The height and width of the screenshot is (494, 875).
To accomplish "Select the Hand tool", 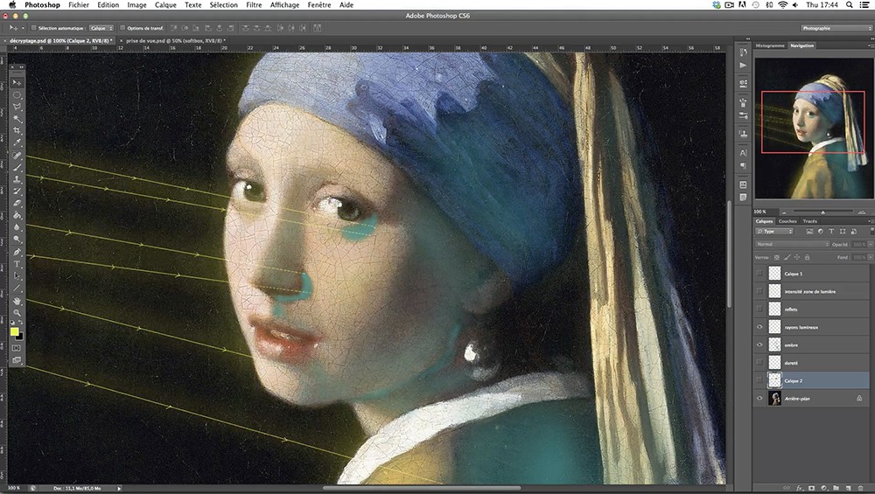I will (17, 301).
